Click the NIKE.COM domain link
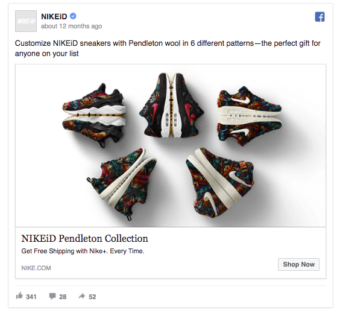The image size is (337, 313). [36, 268]
